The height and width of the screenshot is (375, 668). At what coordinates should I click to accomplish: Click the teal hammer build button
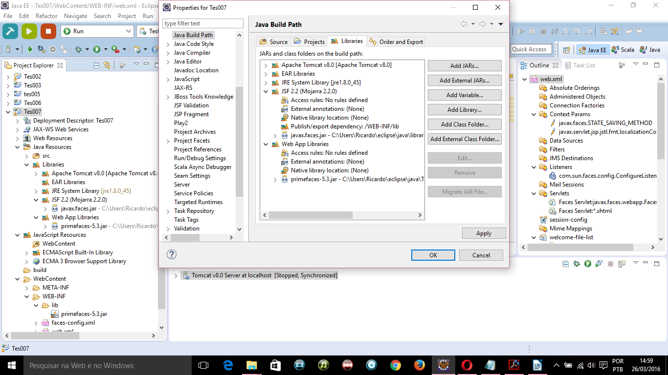10,31
